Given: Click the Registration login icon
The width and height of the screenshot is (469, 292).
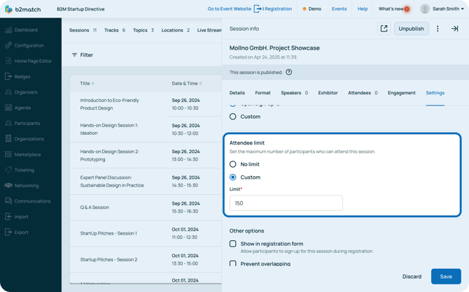Looking at the screenshot, I should click(x=258, y=9).
